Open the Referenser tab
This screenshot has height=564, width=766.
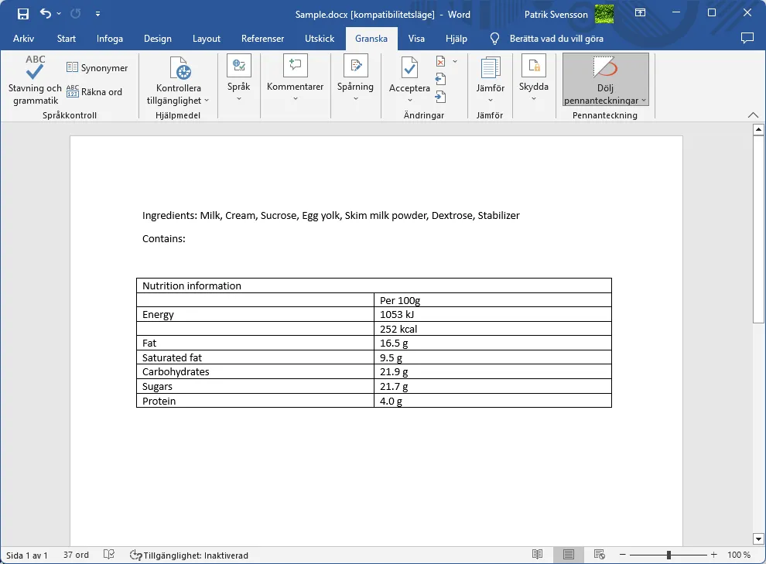pos(262,39)
